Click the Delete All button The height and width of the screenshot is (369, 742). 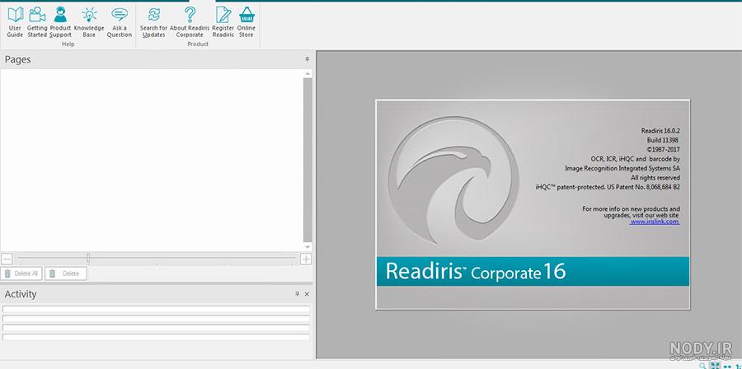pos(21,273)
